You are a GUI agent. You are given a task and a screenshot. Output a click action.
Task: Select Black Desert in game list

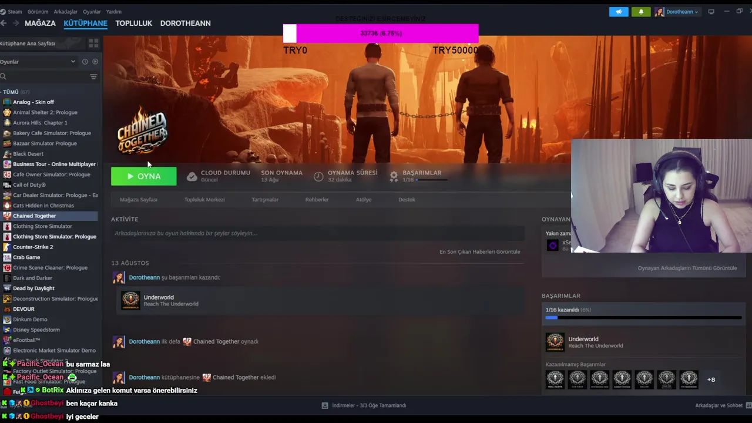(x=28, y=154)
